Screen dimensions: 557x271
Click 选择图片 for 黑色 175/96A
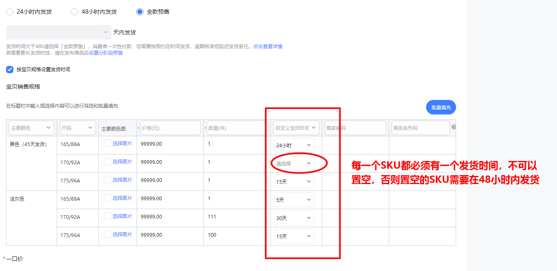pyautogui.click(x=122, y=180)
